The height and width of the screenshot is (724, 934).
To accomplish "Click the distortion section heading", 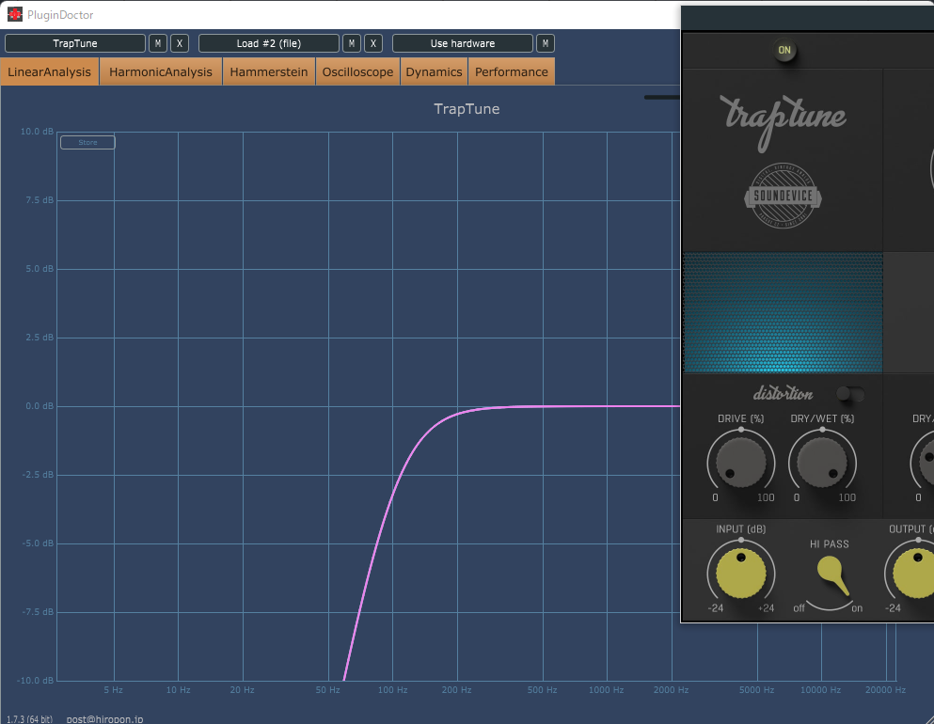I will pyautogui.click(x=783, y=394).
